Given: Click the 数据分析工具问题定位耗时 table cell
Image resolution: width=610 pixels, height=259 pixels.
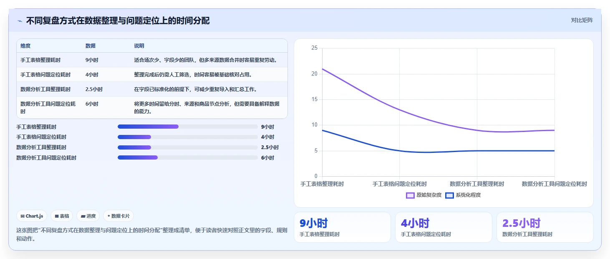Looking at the screenshot, I should 48,108.
